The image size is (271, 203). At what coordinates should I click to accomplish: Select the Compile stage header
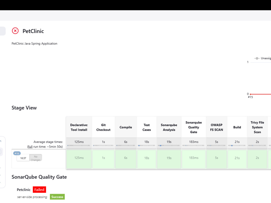coord(126,127)
